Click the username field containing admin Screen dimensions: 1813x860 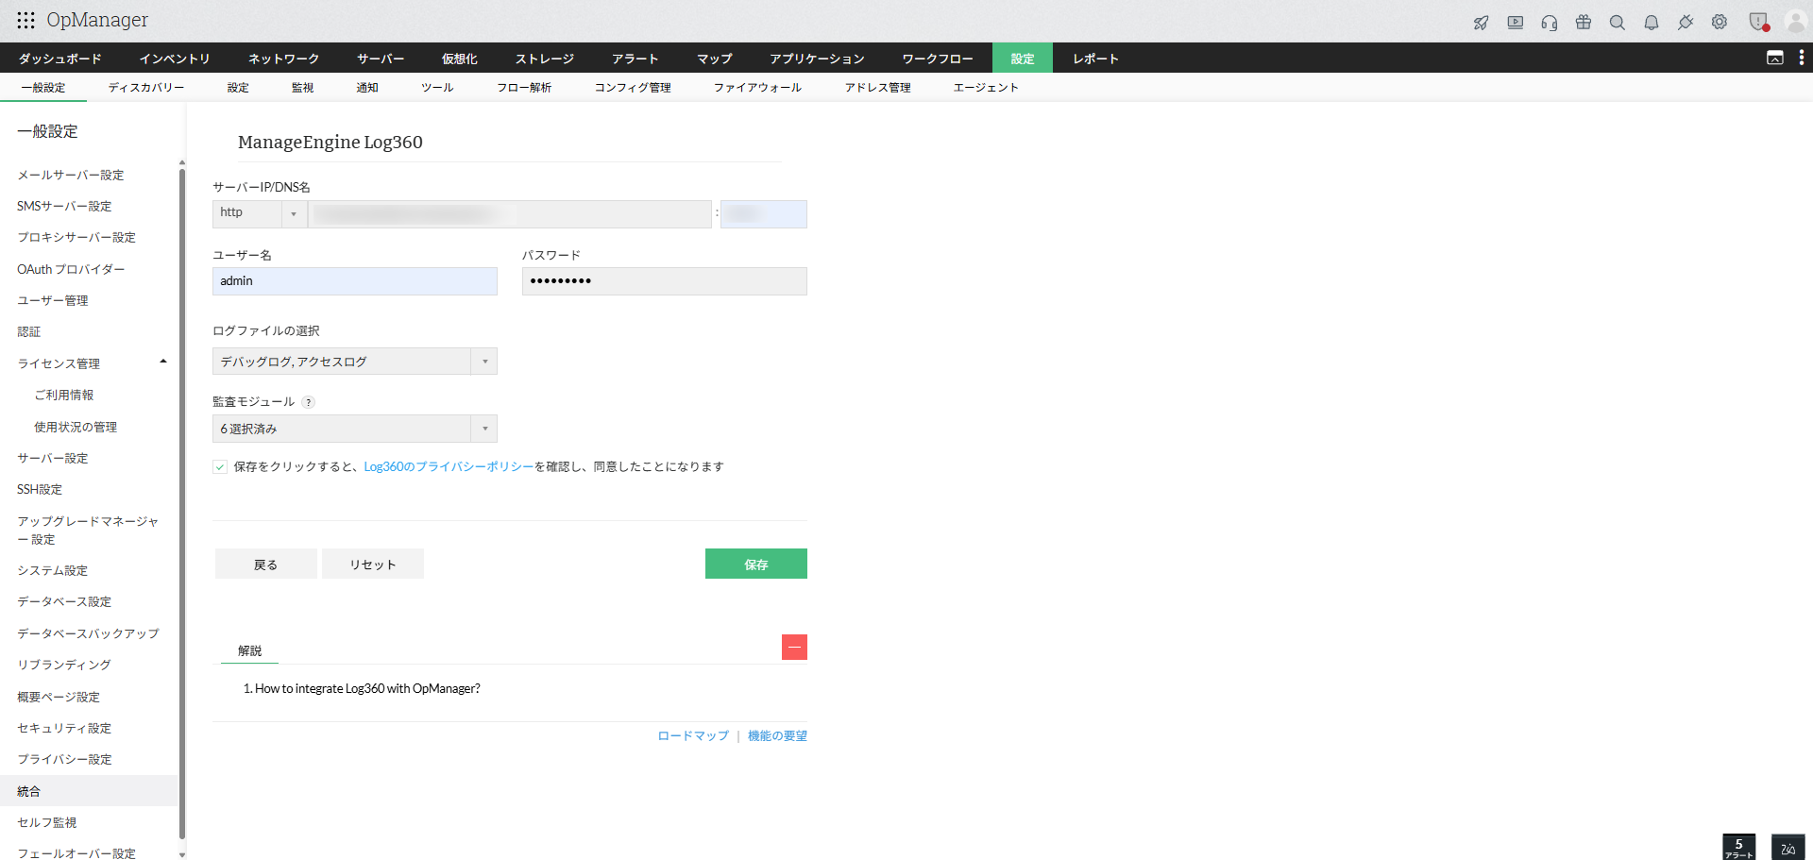[355, 281]
